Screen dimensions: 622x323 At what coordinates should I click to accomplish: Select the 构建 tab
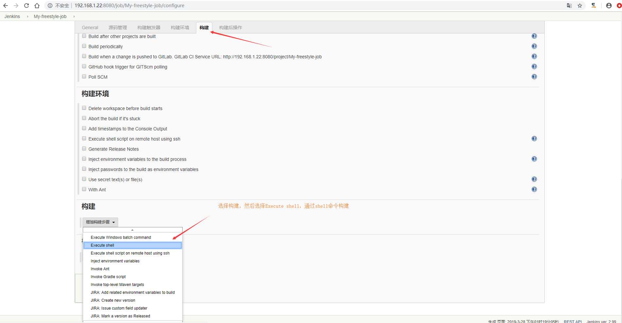(204, 28)
